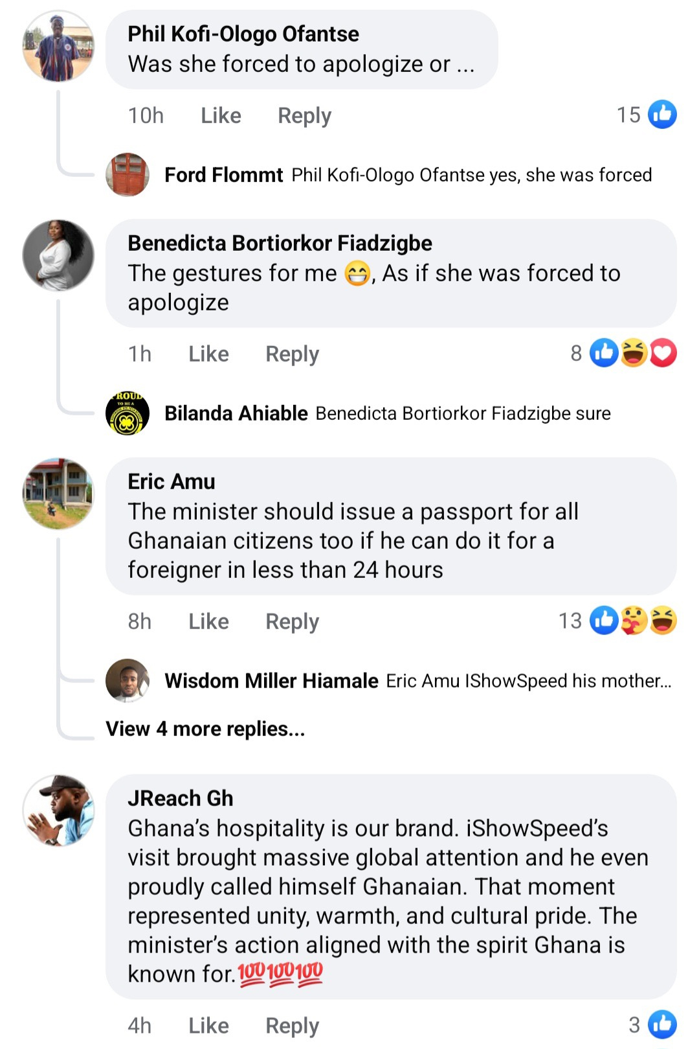
Task: Open Benedicta Bortiorkor Fiadzigbe's profile picture
Action: coord(58,255)
